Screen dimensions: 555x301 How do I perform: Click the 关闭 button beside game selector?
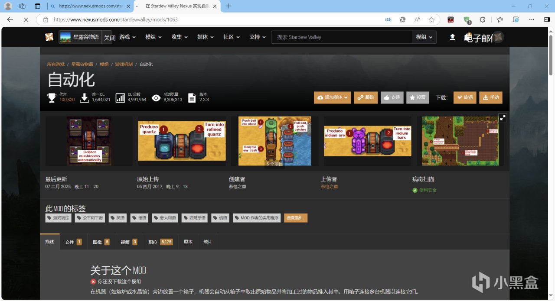click(x=110, y=38)
